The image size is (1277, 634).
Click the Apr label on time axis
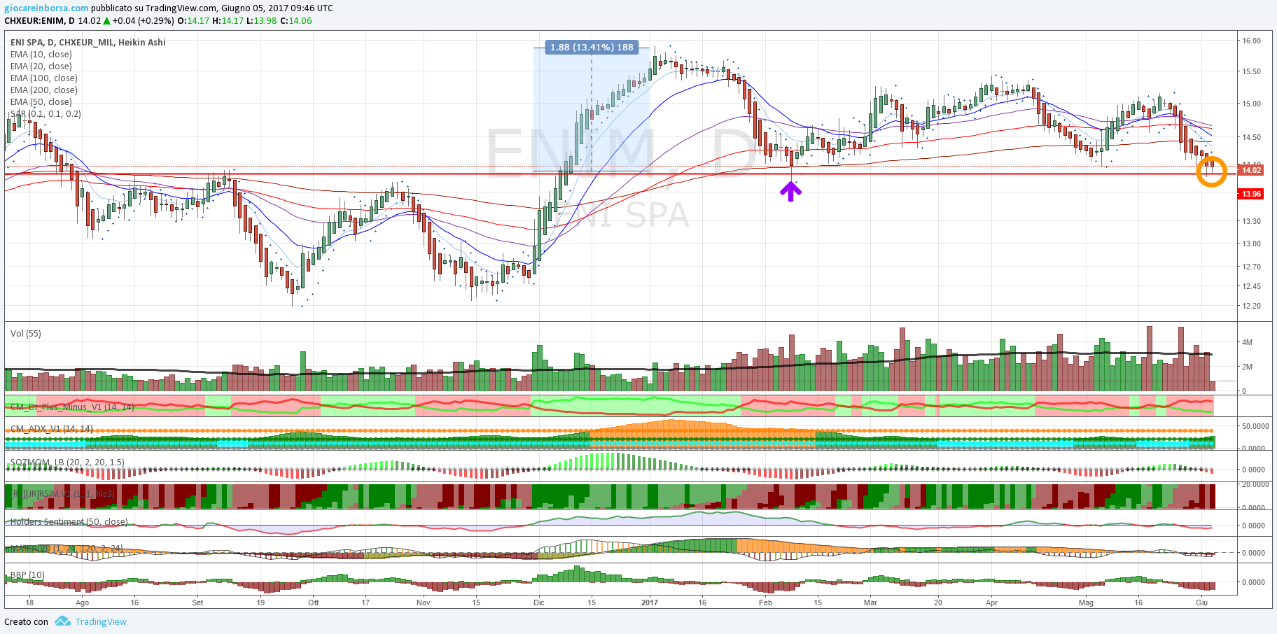coord(991,603)
